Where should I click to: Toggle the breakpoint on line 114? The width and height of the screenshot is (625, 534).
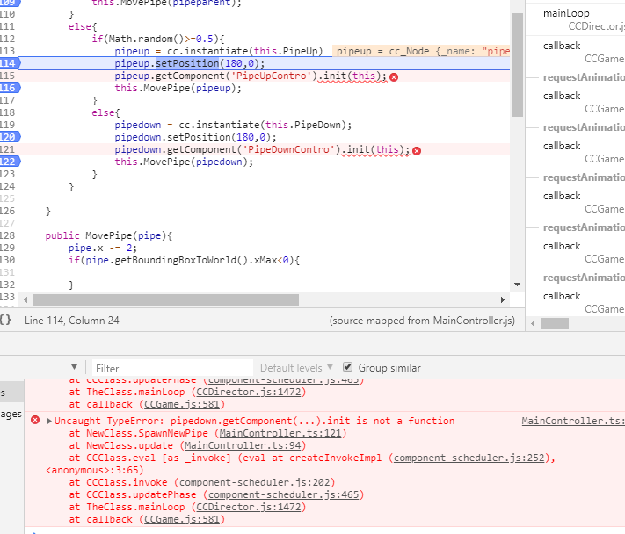(10, 63)
